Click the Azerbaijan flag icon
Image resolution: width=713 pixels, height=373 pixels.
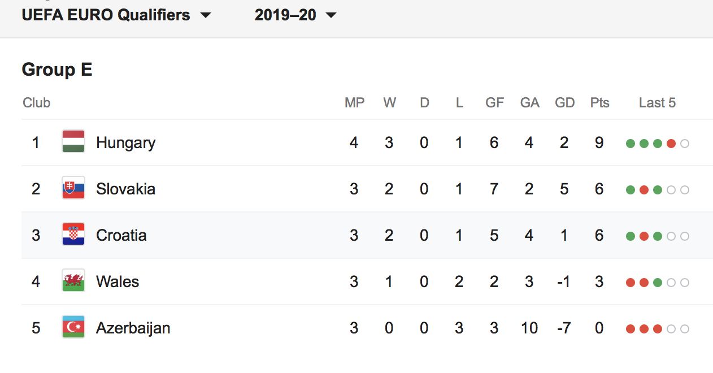coord(73,327)
